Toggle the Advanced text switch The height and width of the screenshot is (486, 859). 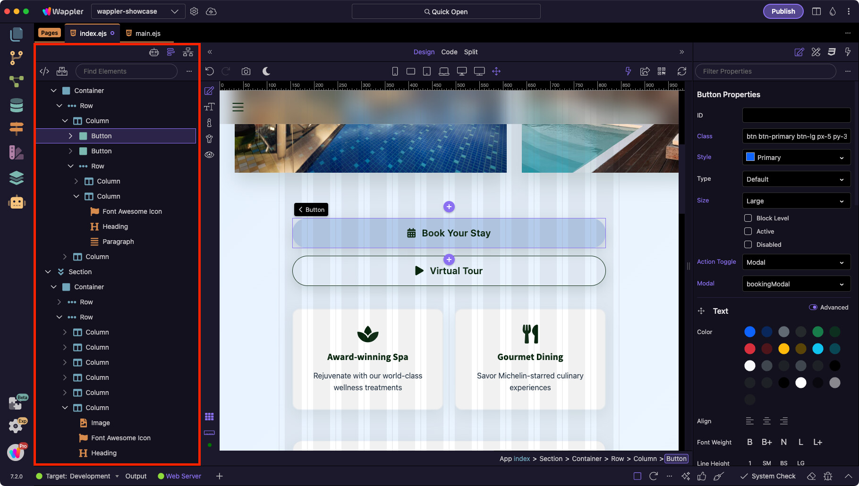[813, 307]
